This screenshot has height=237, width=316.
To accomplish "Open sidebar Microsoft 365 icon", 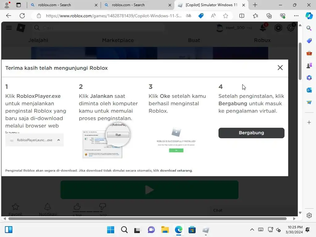I will [x=309, y=77].
